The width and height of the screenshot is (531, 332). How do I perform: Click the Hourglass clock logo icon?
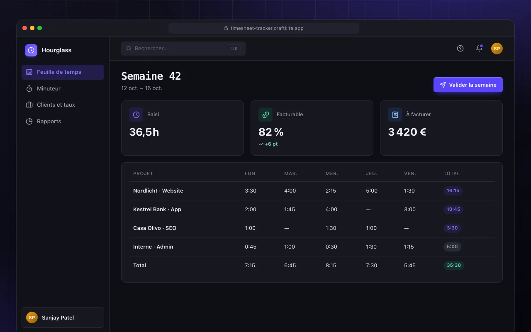(31, 50)
